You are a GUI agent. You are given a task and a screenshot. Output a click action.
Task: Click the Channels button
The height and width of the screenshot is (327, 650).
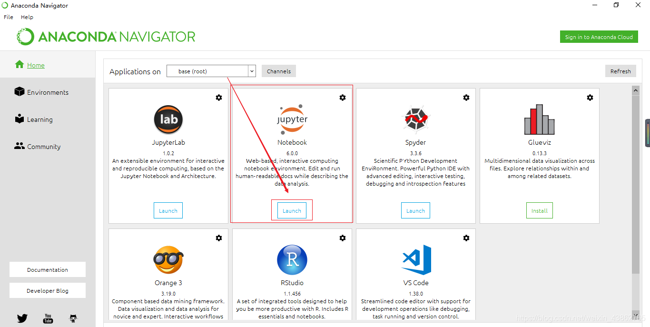[x=279, y=71]
